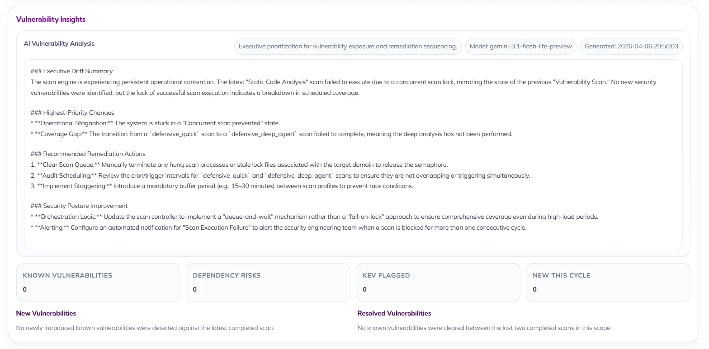Click the AI Vulnerability Analysis title

pos(59,44)
